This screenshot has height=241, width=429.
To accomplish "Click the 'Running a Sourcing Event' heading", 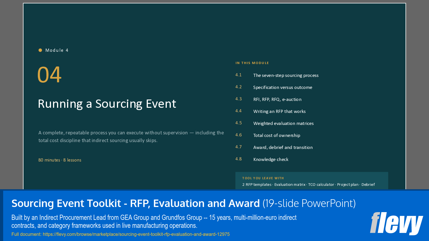I will (x=107, y=104).
